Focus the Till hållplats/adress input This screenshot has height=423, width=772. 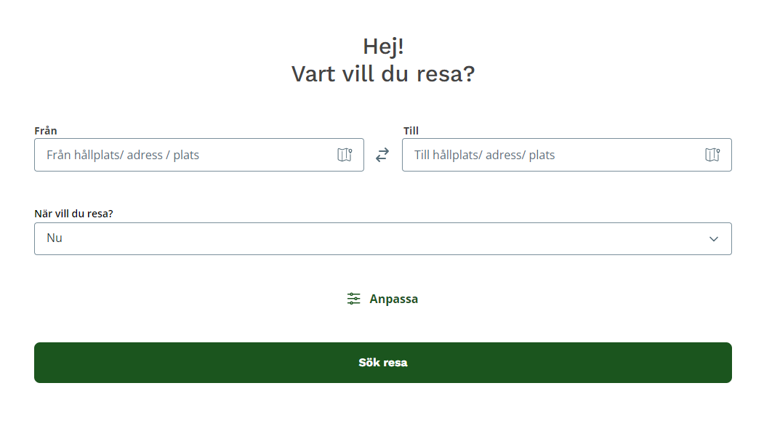(567, 155)
